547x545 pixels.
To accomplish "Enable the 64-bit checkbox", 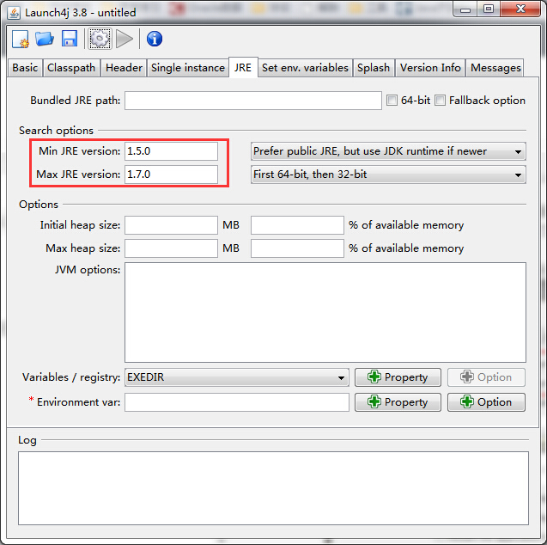I will [392, 101].
